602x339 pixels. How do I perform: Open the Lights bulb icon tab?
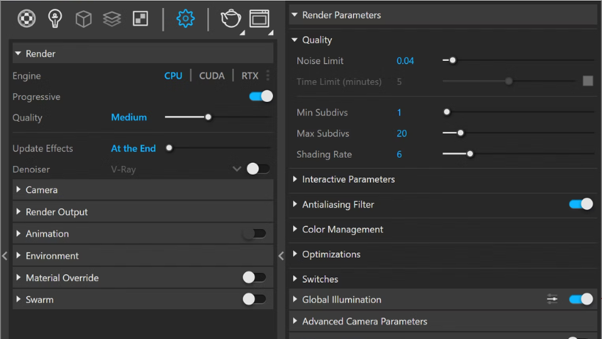(55, 18)
